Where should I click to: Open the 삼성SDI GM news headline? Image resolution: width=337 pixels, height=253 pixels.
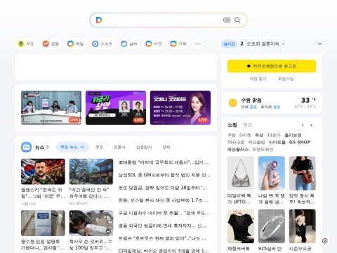click(x=164, y=175)
